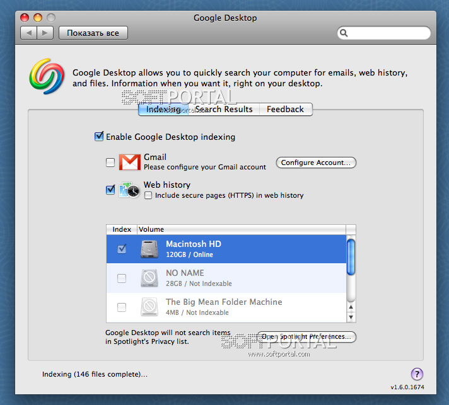Click the Configure Account... button
The height and width of the screenshot is (405, 449).
[316, 163]
